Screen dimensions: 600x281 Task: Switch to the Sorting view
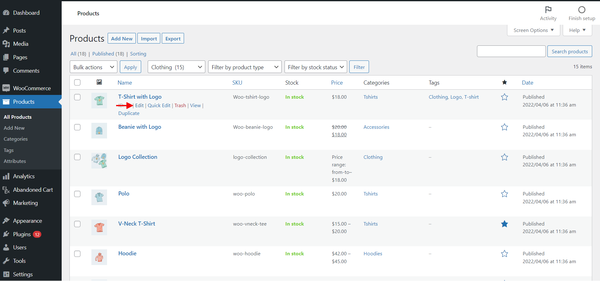point(138,54)
